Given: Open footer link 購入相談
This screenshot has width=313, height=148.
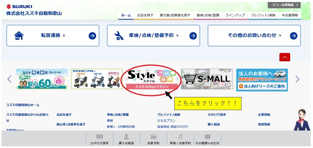Looking at the screenshot, I should coord(214,124).
